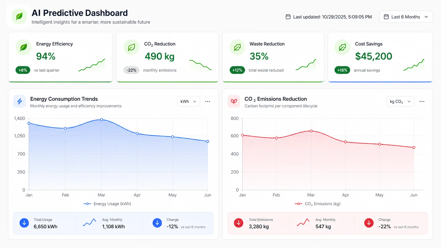Click the blue trend icon next to Avg. Monthly kWh
Screen dimensions: 441x248
pyautogui.click(x=89, y=223)
